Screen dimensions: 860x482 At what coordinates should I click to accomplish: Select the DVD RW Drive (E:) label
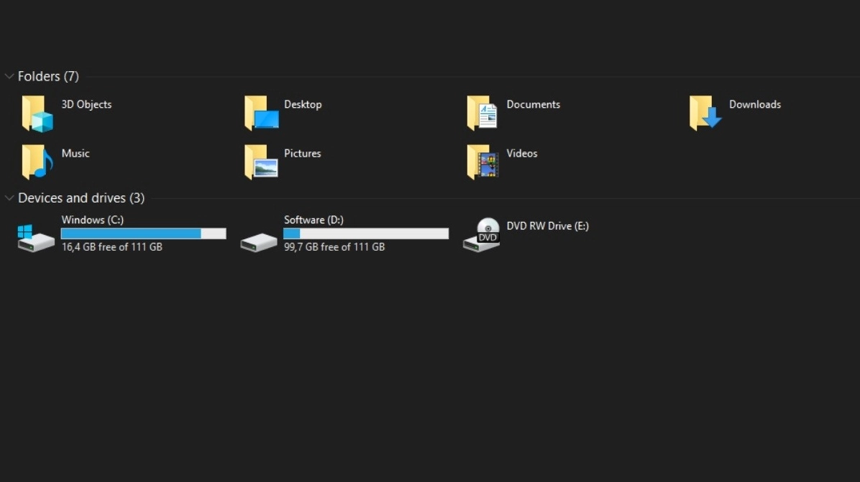click(547, 226)
